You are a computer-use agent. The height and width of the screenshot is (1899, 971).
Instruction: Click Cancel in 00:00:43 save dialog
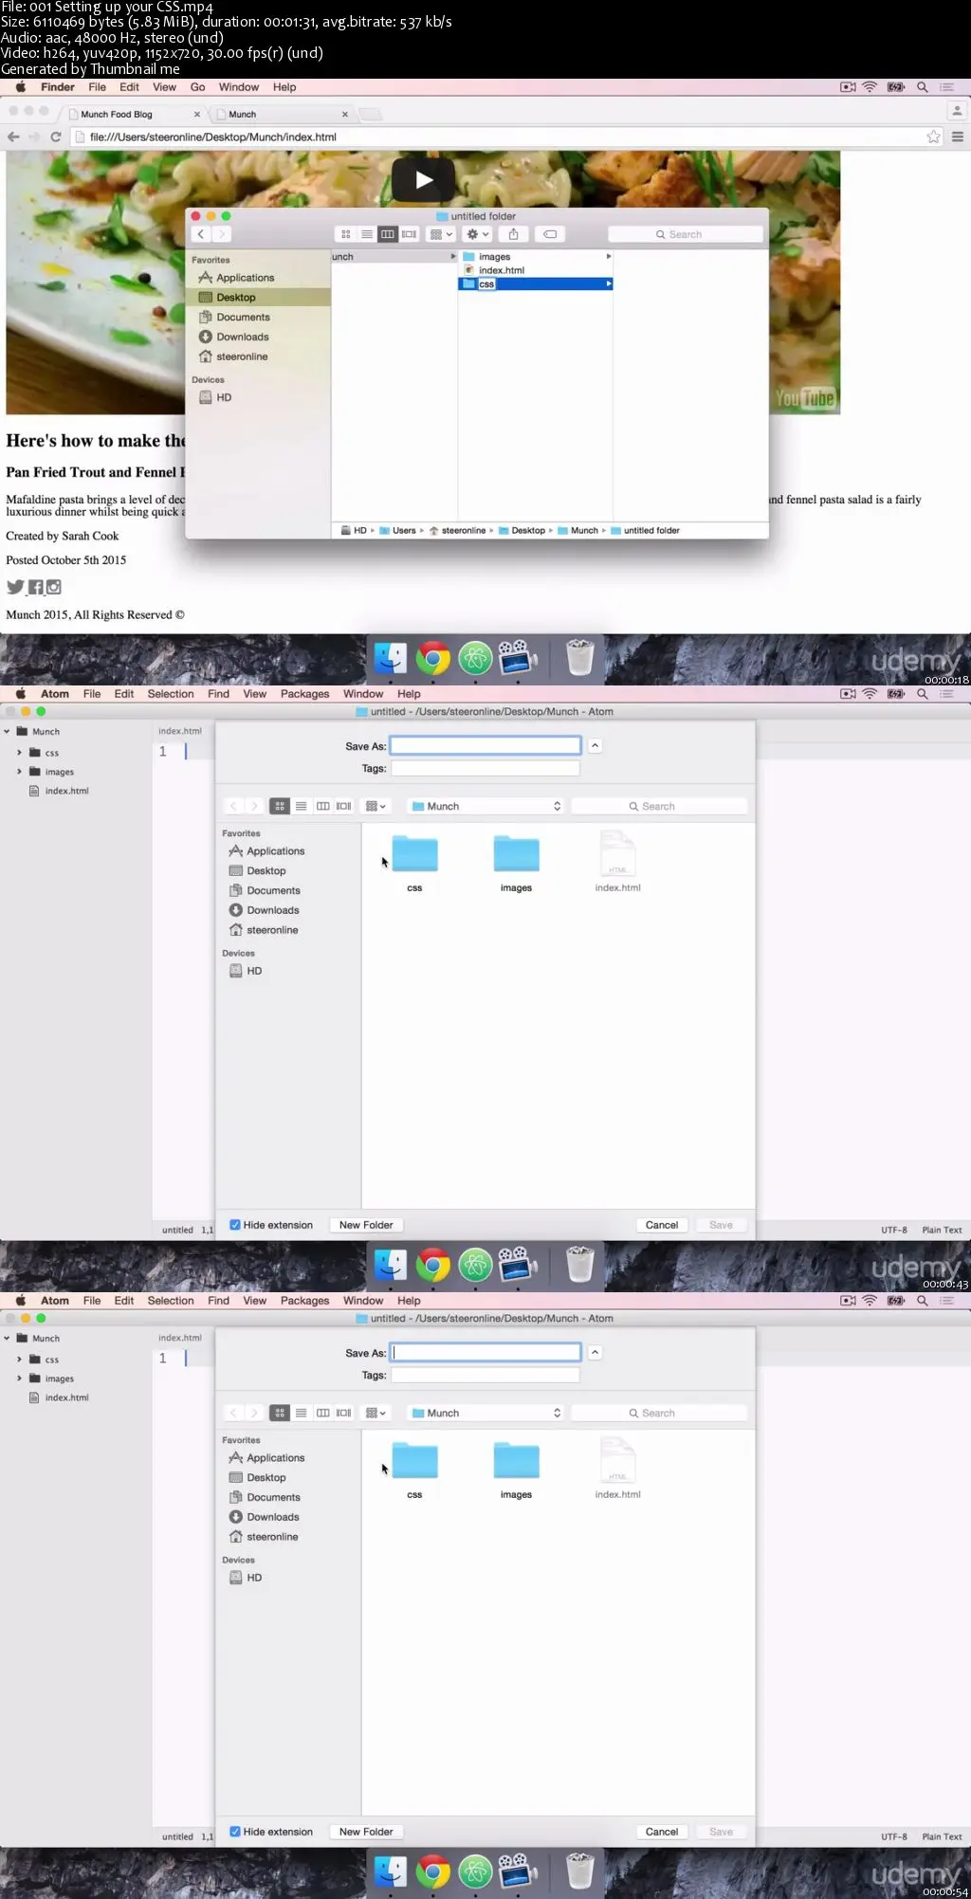pyautogui.click(x=662, y=1225)
